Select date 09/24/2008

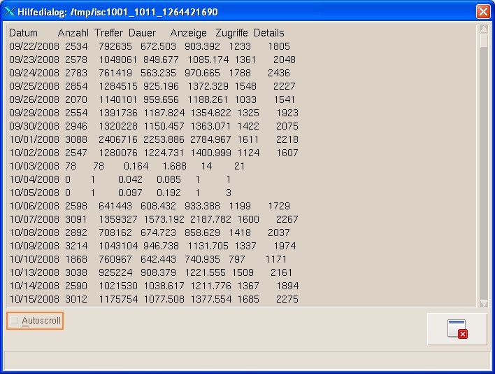(34, 73)
